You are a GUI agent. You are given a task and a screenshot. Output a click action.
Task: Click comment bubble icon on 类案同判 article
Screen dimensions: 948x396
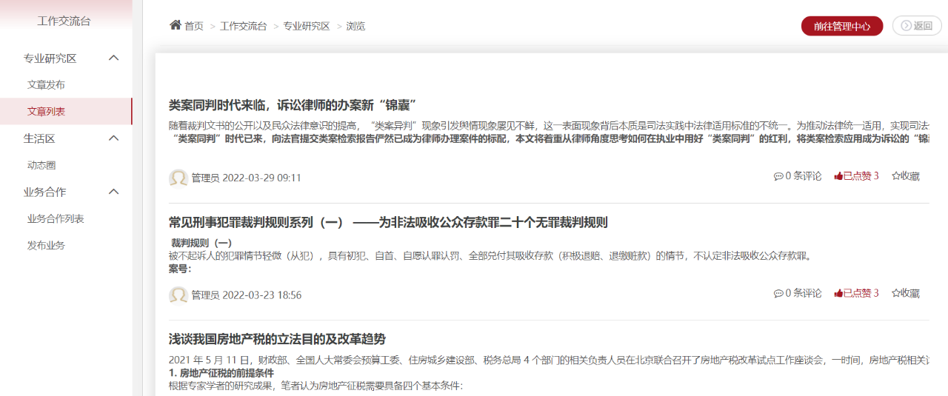point(778,176)
